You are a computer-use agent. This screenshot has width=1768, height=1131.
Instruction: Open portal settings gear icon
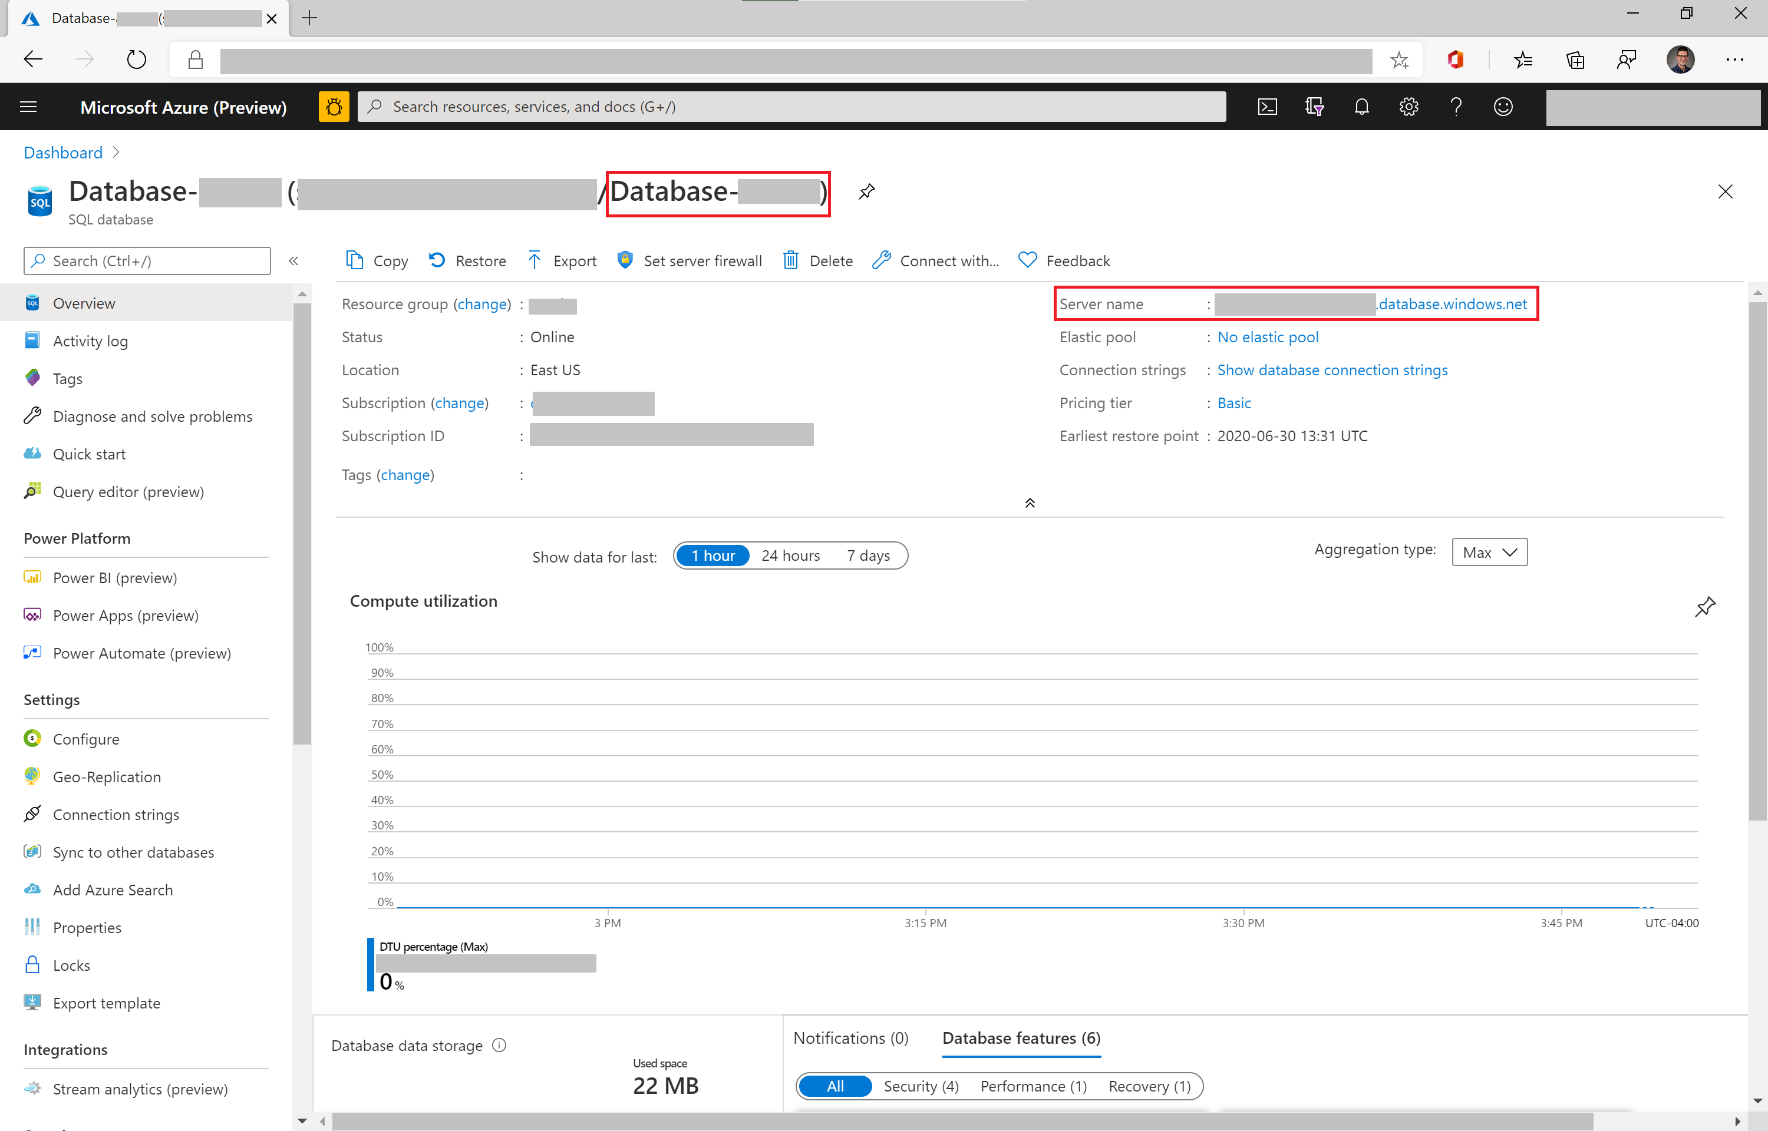pos(1408,107)
